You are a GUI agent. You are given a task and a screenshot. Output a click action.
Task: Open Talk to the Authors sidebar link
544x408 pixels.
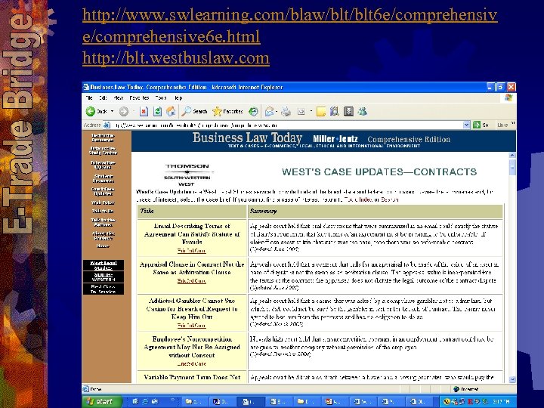[x=103, y=222]
